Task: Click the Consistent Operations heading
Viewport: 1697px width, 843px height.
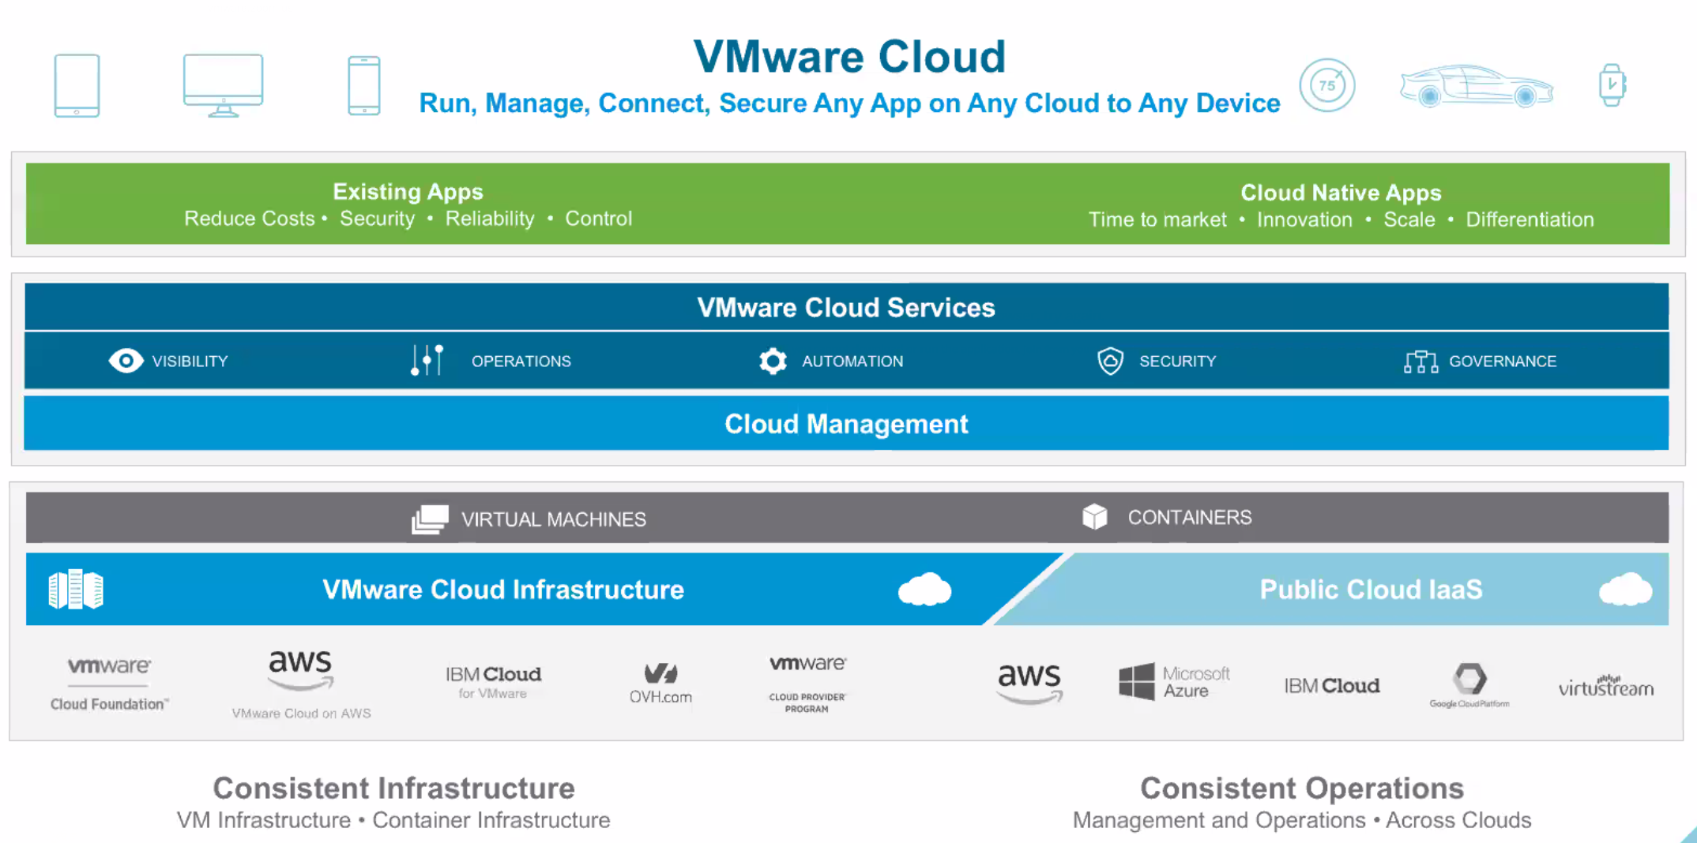Action: click(1302, 788)
